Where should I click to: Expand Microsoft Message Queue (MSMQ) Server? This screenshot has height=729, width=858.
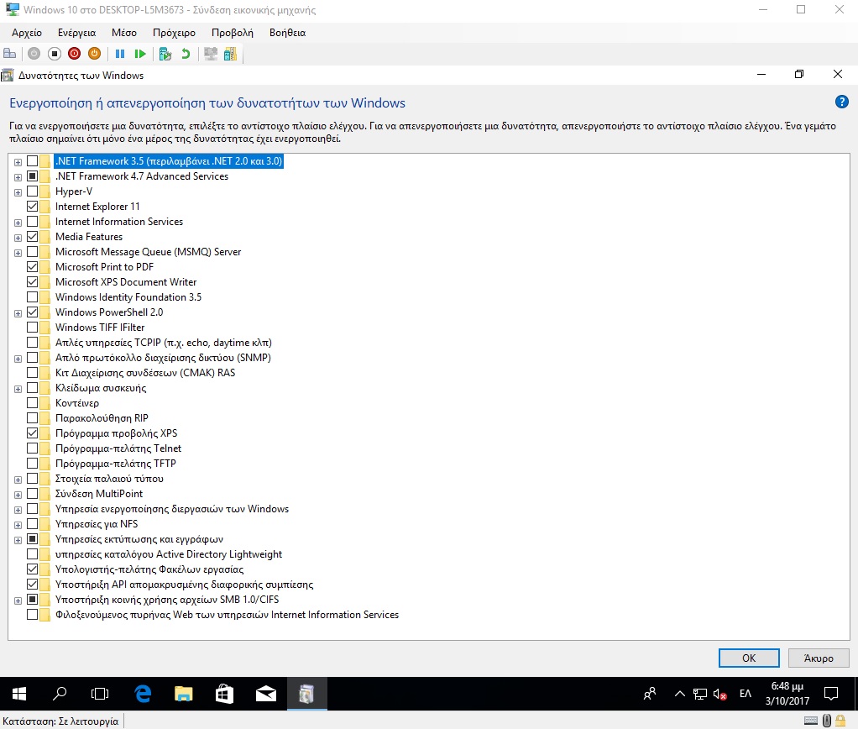18,253
